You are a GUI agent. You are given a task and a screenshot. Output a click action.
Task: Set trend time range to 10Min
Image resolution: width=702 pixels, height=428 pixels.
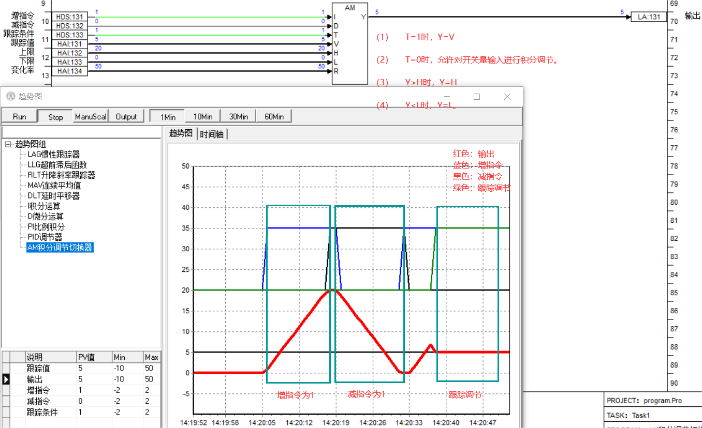(x=203, y=116)
